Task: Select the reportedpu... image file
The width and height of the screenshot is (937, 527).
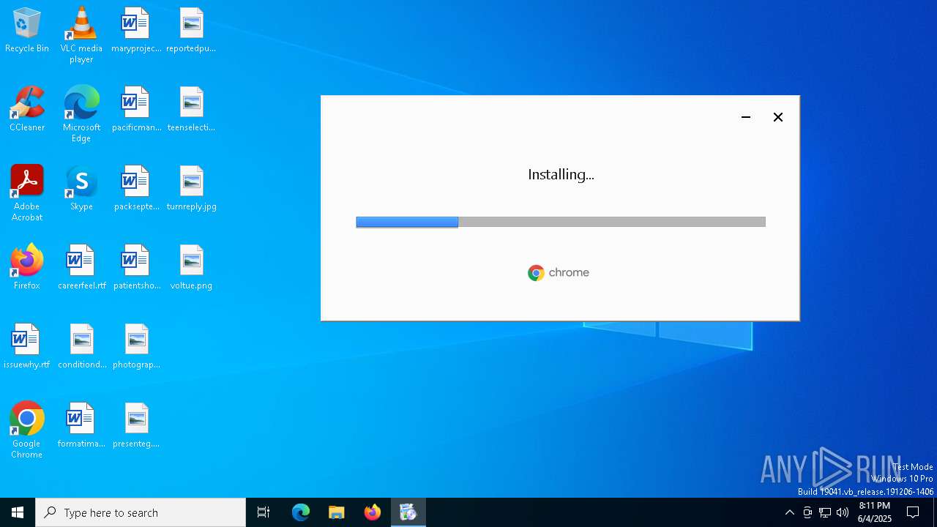Action: coord(191,31)
